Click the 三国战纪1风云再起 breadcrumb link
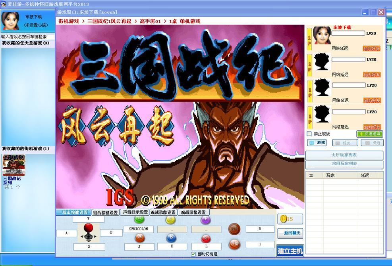392x266 pixels. tap(110, 21)
